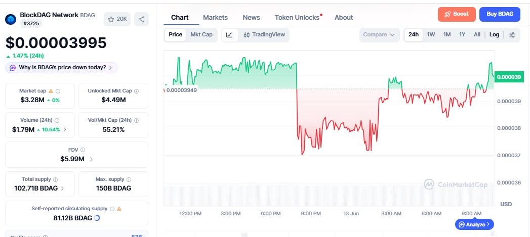Click the current price tag 0.000039
530x237 pixels.
point(509,77)
